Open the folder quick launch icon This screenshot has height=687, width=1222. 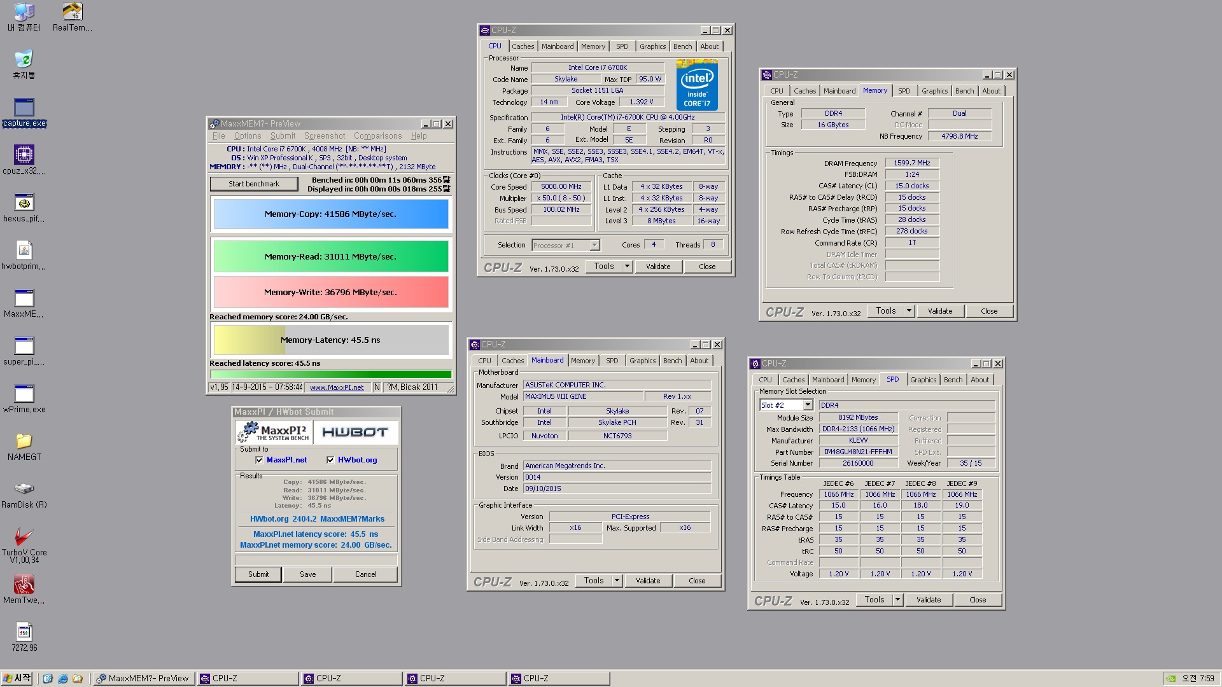click(78, 679)
